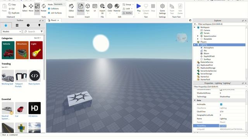This screenshot has width=248, height=139.
Task: Switch to Toolbox Inventory grid tab
Action: pyautogui.click(x=17, y=25)
